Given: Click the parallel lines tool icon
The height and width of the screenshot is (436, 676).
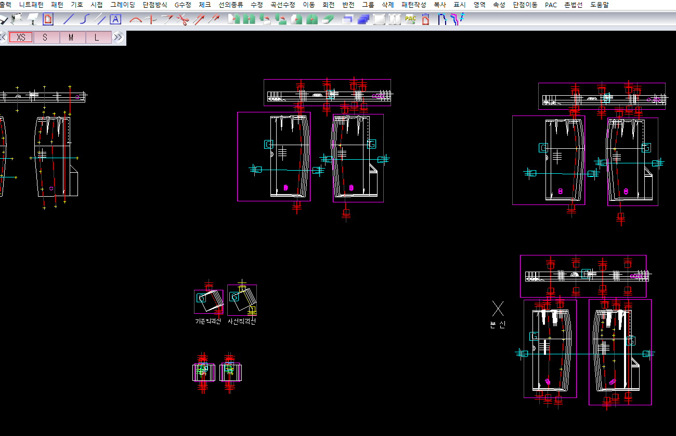Looking at the screenshot, I should pos(100,20).
